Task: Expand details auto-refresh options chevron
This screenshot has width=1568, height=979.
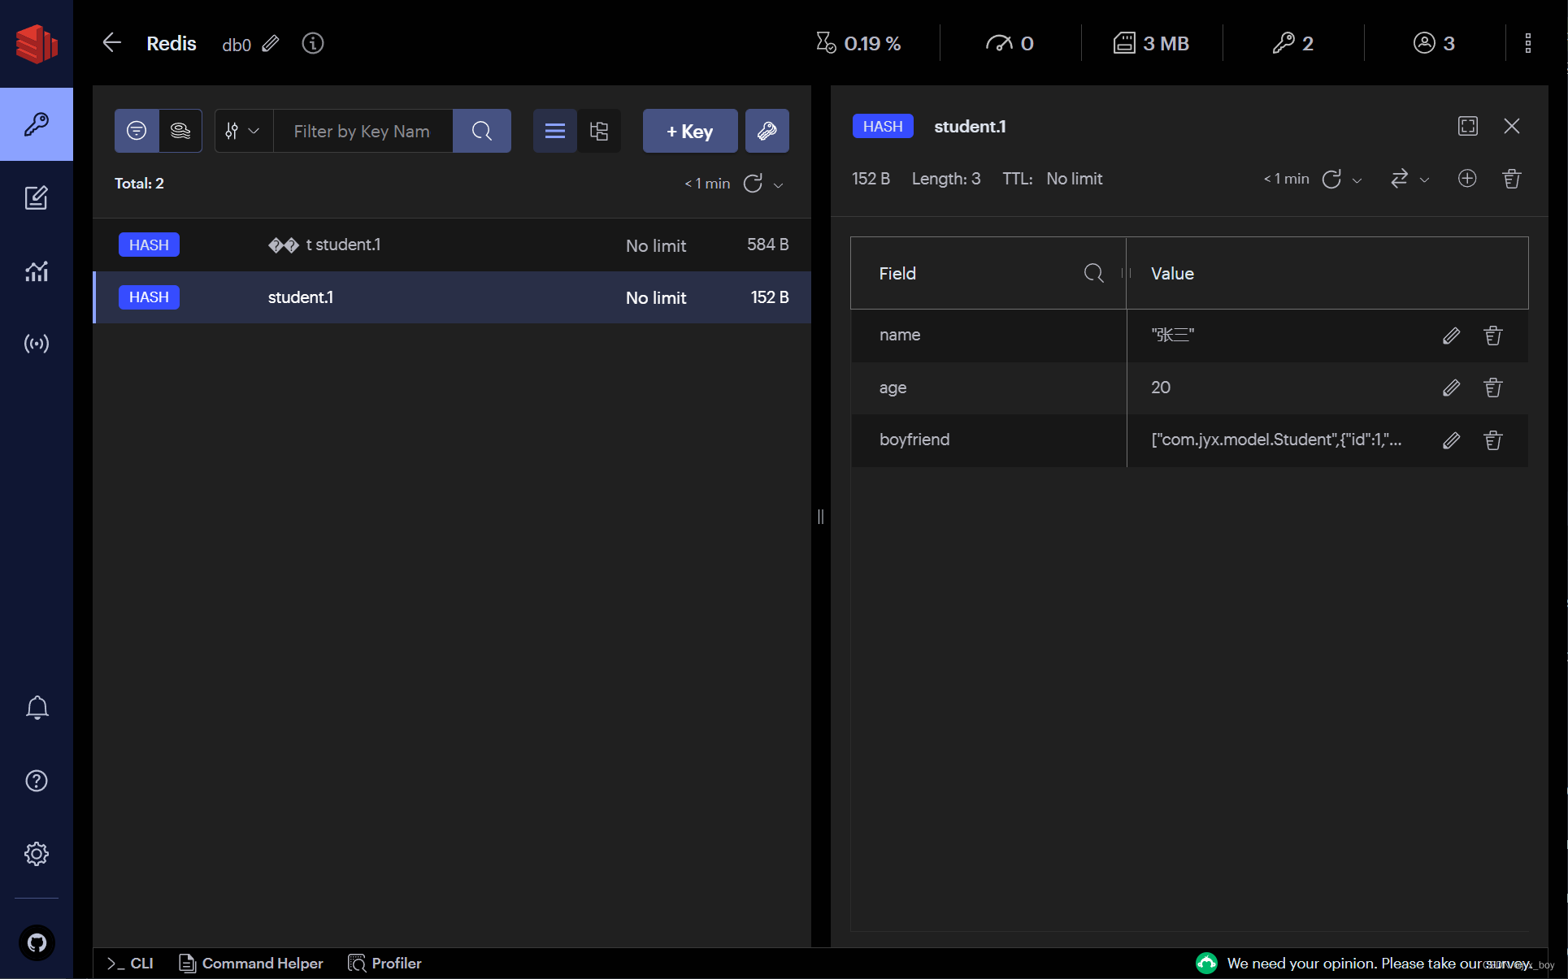Action: [1357, 180]
